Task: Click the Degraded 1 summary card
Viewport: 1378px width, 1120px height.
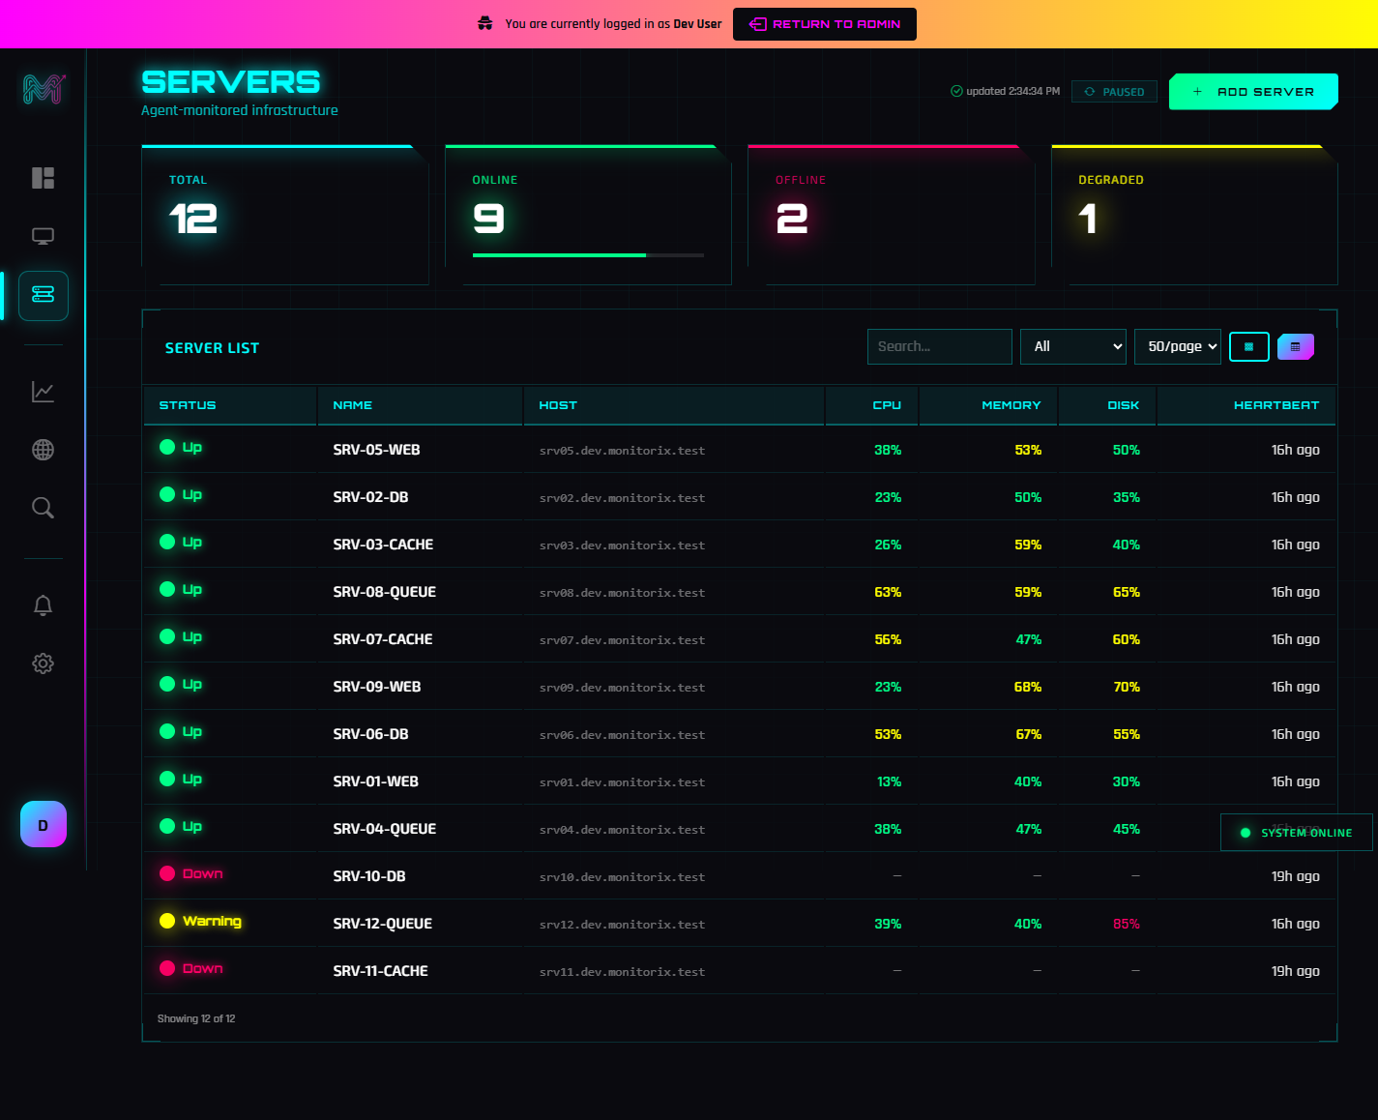Action: pos(1194,215)
